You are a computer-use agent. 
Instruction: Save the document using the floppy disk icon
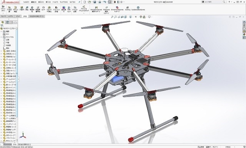tap(95, 2)
